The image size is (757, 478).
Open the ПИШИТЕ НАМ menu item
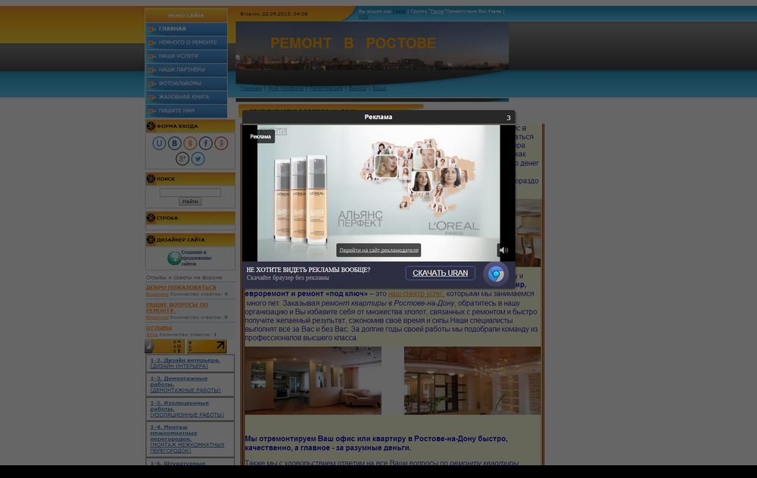pyautogui.click(x=186, y=111)
